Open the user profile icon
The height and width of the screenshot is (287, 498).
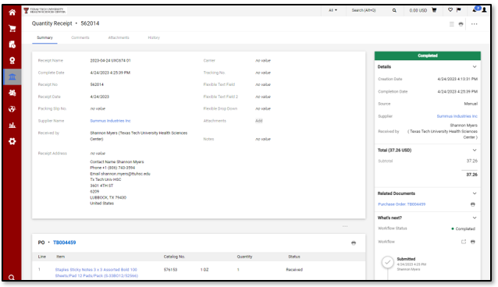(x=484, y=10)
